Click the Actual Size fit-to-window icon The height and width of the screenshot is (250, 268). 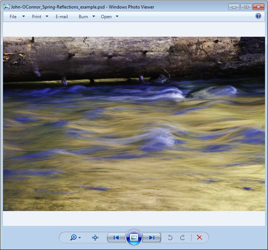(x=95, y=237)
